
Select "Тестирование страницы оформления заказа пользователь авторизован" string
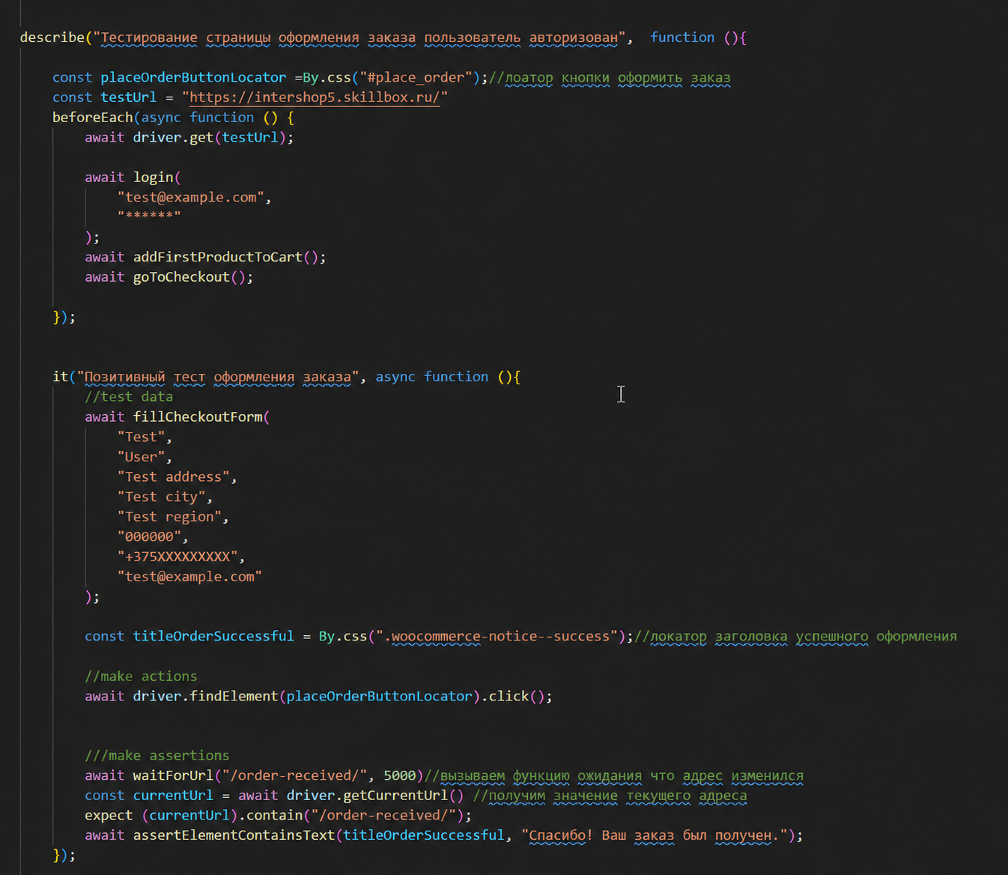point(359,37)
